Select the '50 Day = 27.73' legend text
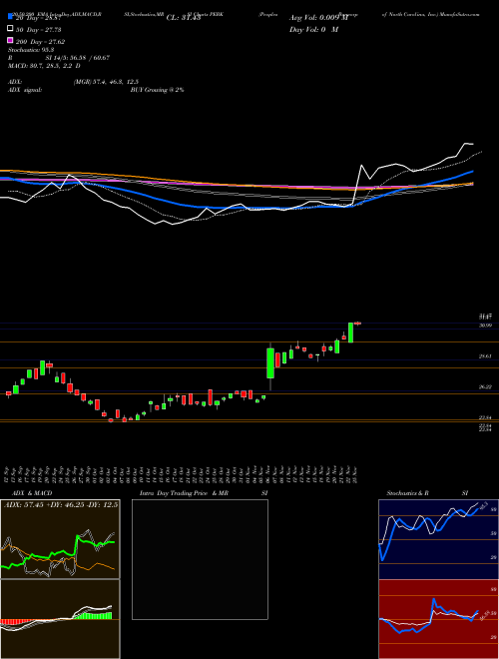Screen dimensions: 499x659 tap(39, 30)
